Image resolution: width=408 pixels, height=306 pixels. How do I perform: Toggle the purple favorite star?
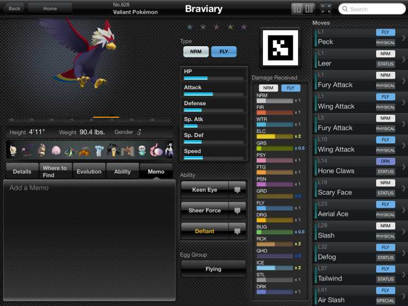[243, 27]
